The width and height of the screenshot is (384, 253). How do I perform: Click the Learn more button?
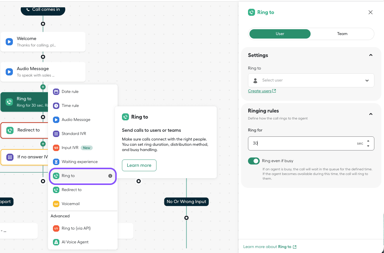tap(139, 165)
